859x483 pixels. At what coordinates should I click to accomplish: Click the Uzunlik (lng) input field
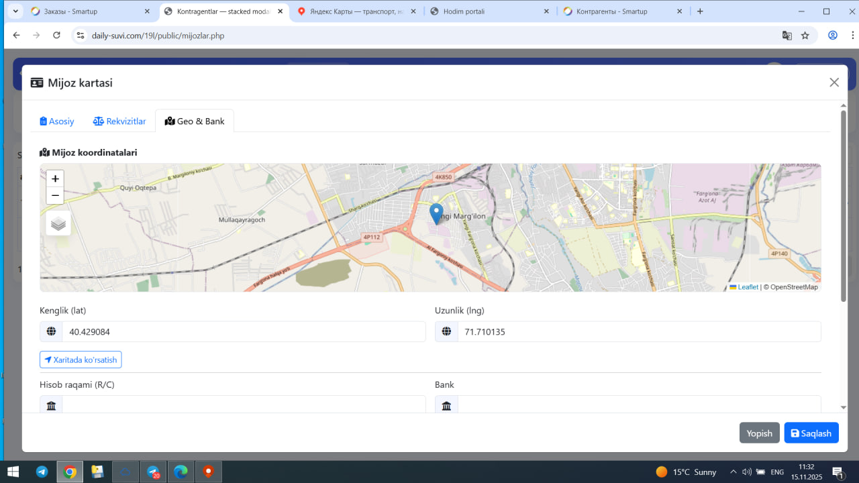(x=640, y=331)
